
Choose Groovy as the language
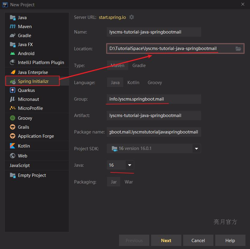click(155, 83)
